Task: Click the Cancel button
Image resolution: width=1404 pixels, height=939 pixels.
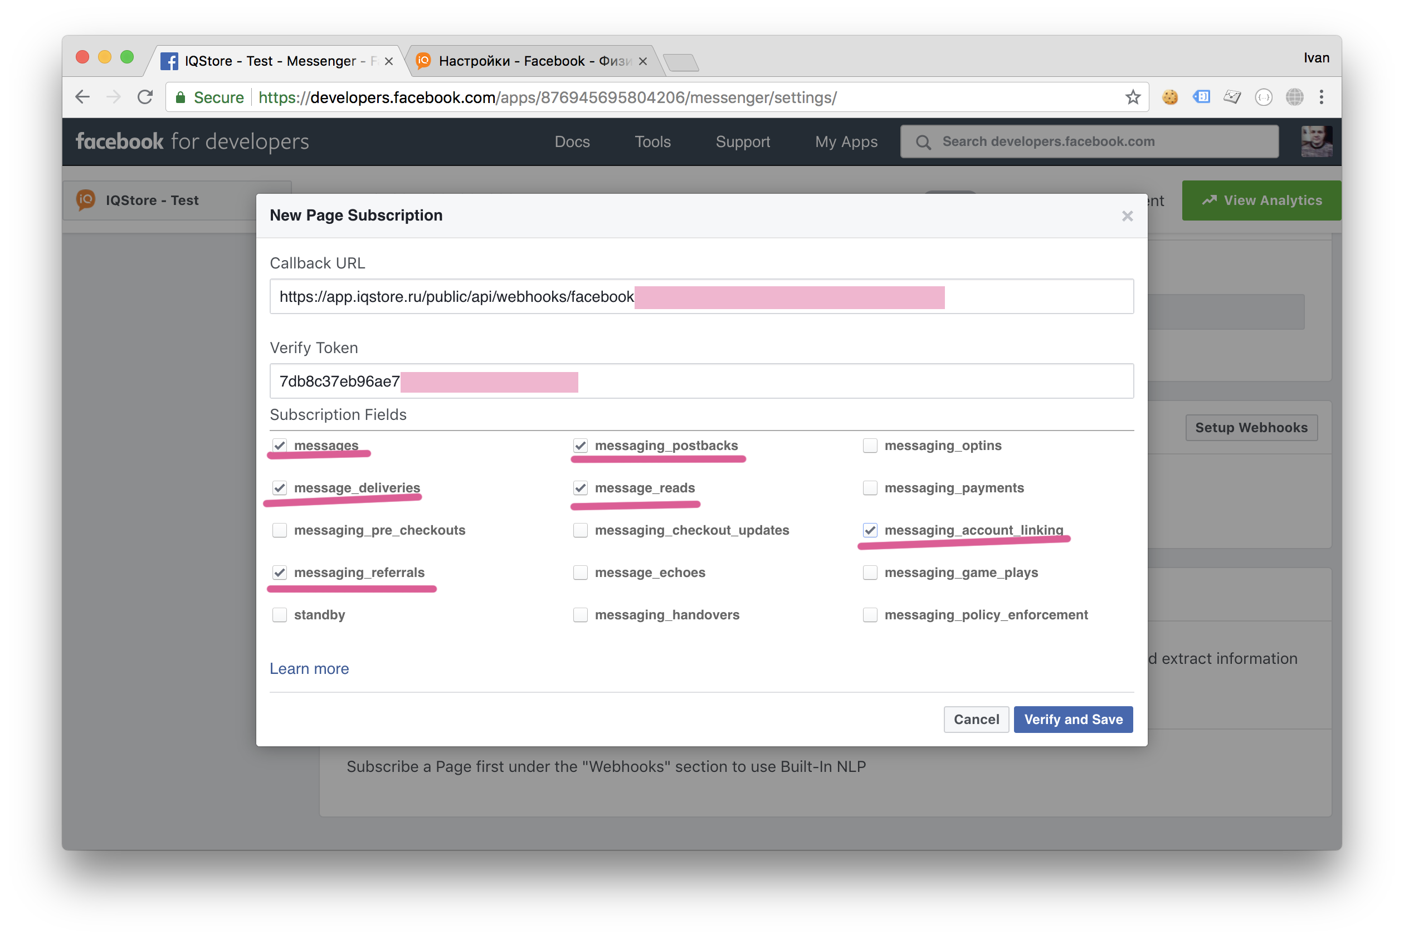Action: point(976,720)
